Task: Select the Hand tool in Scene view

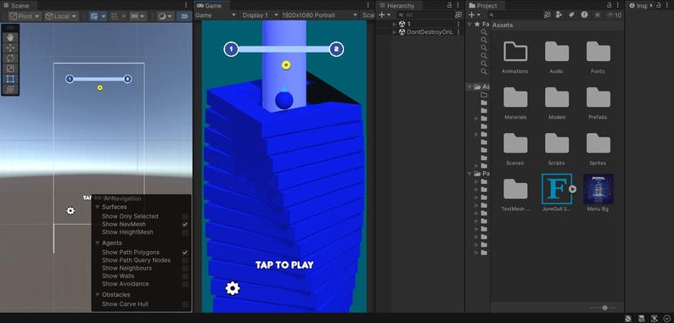Action: coord(10,37)
